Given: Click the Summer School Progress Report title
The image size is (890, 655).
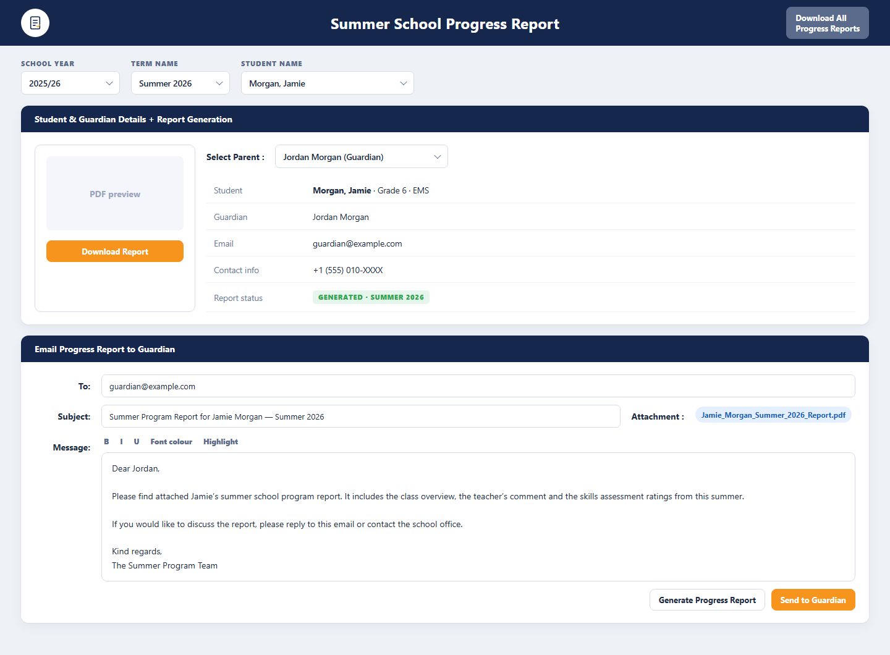Looking at the screenshot, I should 445,24.
